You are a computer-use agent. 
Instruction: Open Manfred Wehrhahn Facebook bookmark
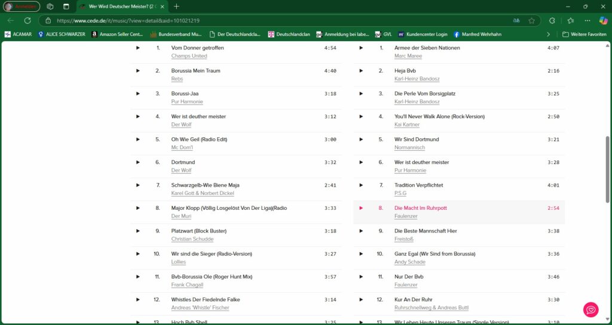478,34
